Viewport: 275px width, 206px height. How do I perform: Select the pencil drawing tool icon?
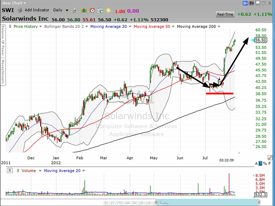coord(270,157)
